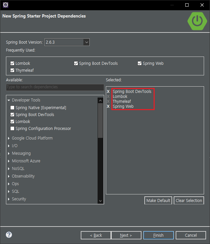Select Spring Boot DevTools in Selected list
This screenshot has height=244, width=210.
pyautogui.click(x=132, y=92)
